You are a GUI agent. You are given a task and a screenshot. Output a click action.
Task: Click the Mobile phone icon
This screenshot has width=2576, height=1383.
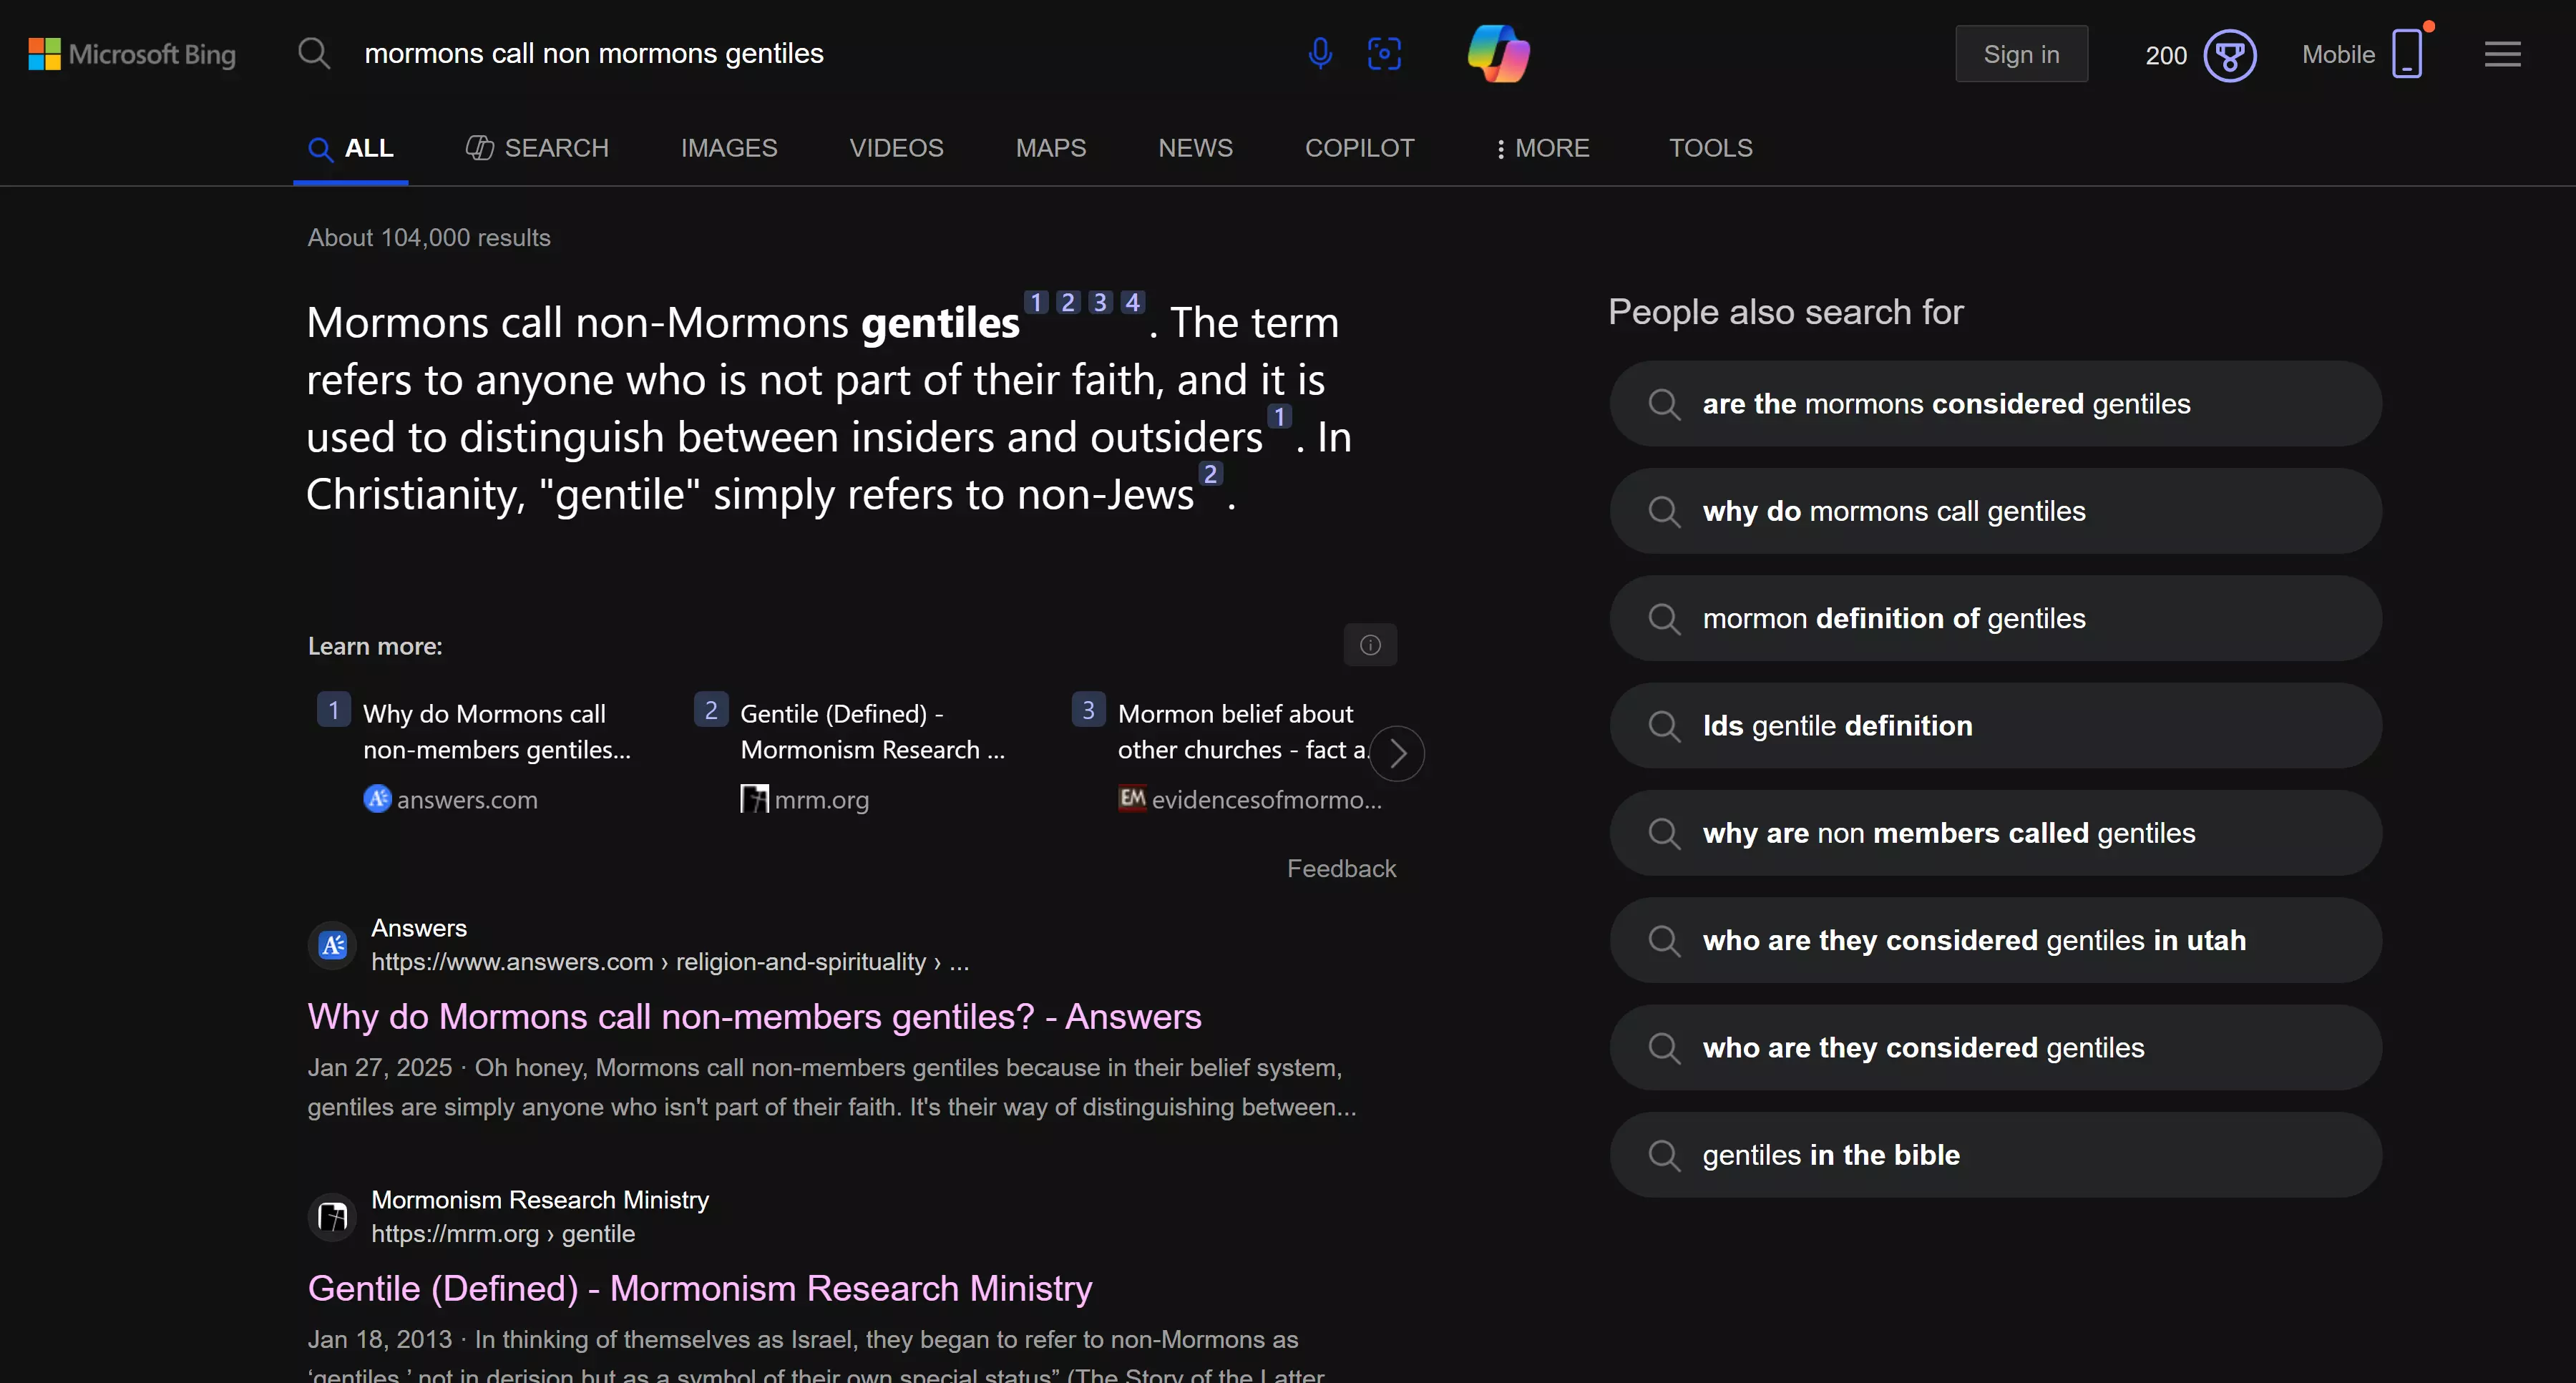[2407, 54]
